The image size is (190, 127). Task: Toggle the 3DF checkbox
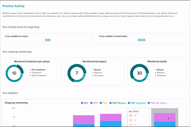[x=92, y=103]
